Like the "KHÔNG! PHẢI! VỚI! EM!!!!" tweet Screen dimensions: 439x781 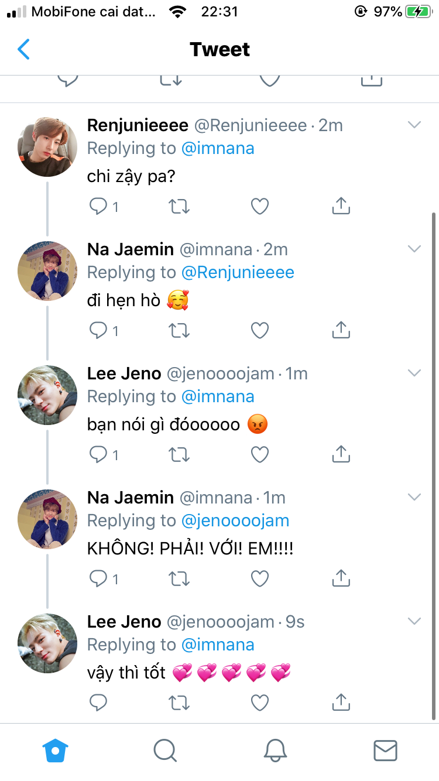pyautogui.click(x=259, y=578)
